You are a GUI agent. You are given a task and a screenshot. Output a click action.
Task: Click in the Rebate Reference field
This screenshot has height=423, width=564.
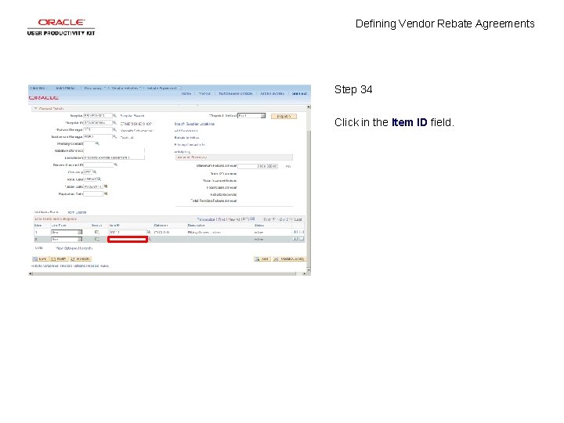coord(114,150)
